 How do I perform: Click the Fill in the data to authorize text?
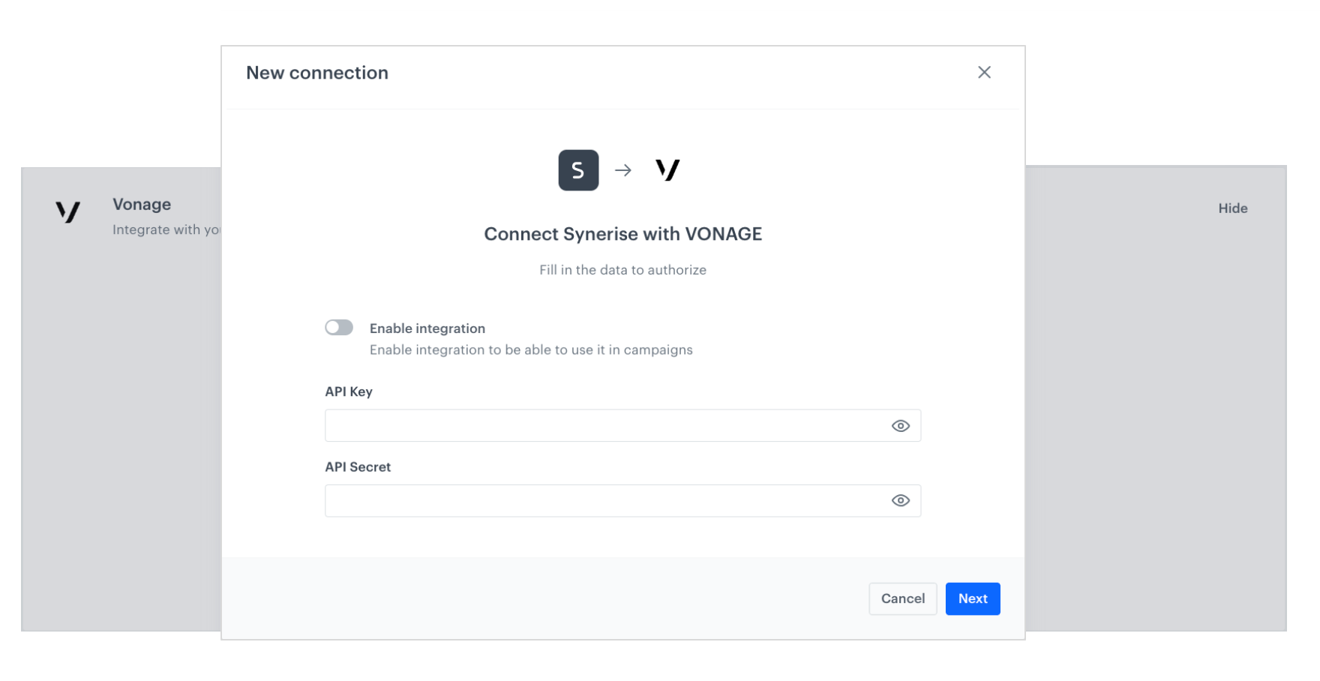622,269
